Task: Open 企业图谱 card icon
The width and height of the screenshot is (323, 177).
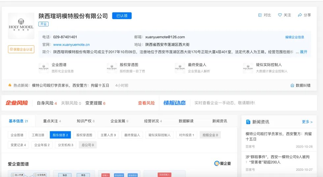Action: [44, 68]
